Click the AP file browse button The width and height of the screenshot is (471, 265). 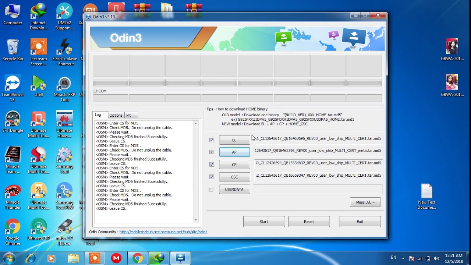pyautogui.click(x=234, y=152)
